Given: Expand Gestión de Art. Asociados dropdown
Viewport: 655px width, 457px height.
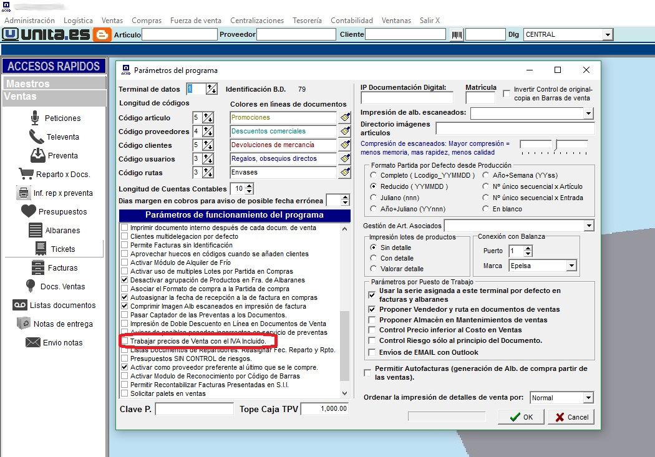Looking at the screenshot, I should coord(589,226).
